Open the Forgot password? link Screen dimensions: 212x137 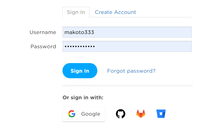point(131,71)
